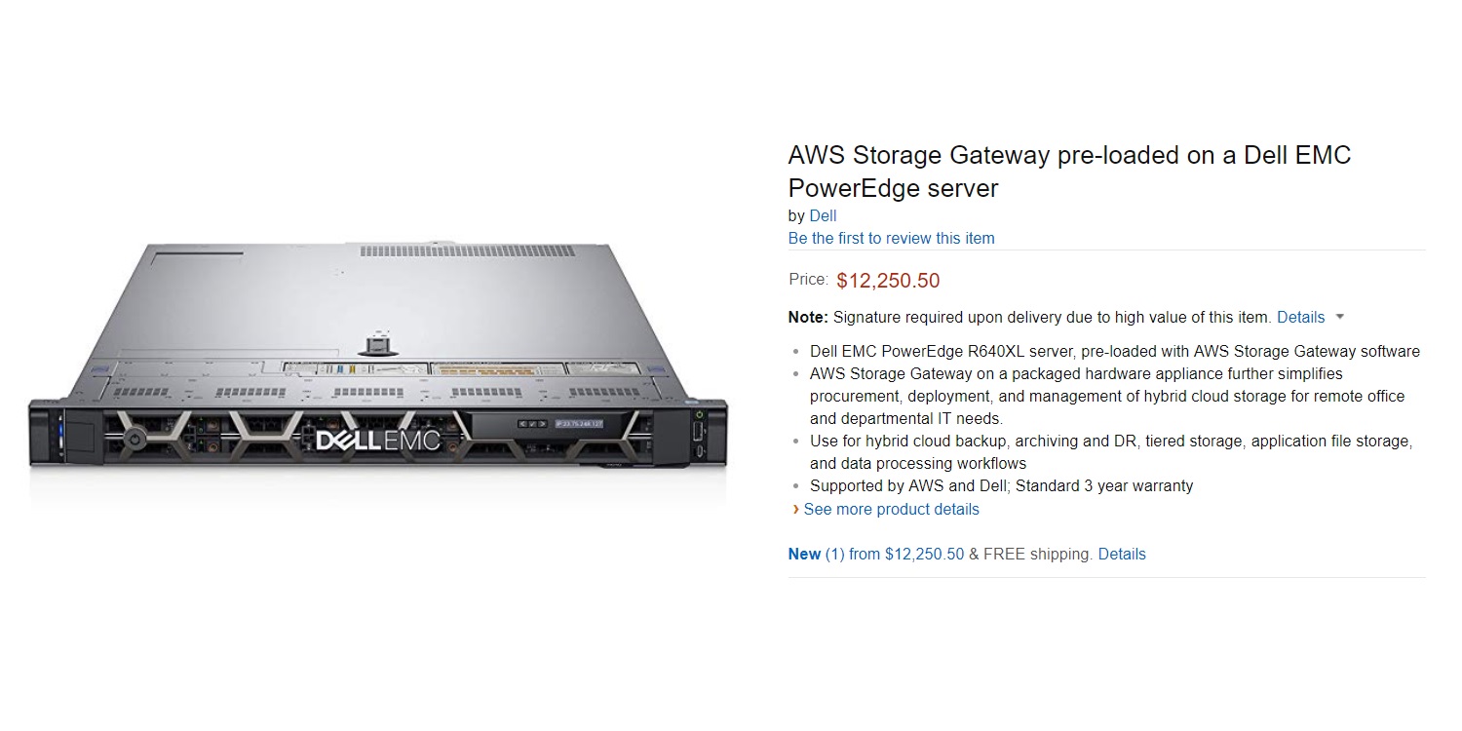Click the Note label text
Screen dimensions: 1462x731
tap(803, 317)
